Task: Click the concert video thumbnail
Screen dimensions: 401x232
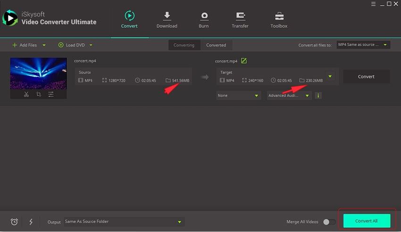Action: [38, 73]
